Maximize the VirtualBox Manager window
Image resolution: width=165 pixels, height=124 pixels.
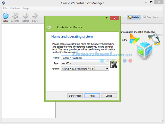tap(151, 2)
